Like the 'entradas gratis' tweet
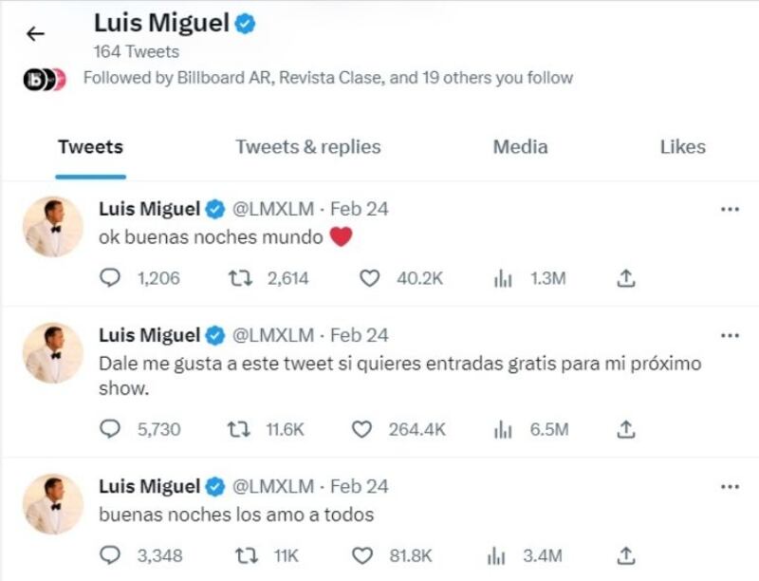The image size is (759, 581). pos(361,429)
